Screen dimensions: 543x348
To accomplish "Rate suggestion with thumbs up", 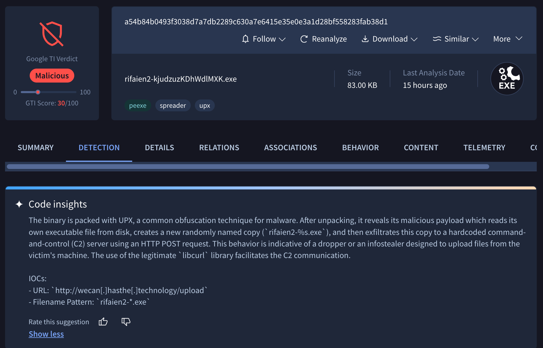I will [x=103, y=322].
